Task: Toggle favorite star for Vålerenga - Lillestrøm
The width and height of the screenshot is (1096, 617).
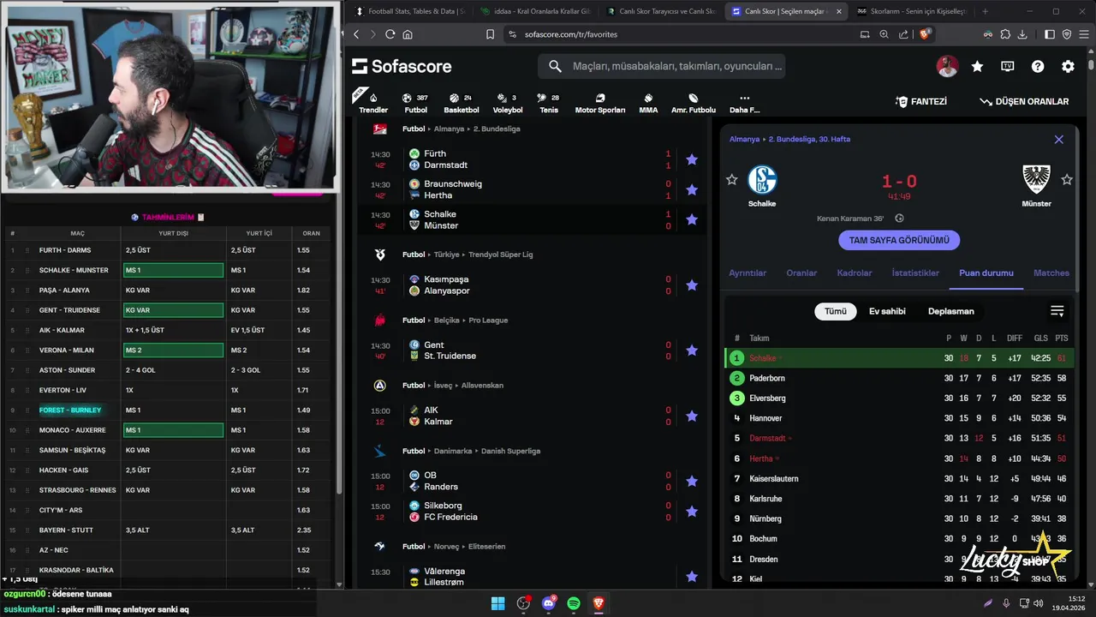Action: pyautogui.click(x=692, y=577)
